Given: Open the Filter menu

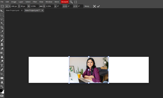Looking at the screenshot, I should (x=35, y=2).
